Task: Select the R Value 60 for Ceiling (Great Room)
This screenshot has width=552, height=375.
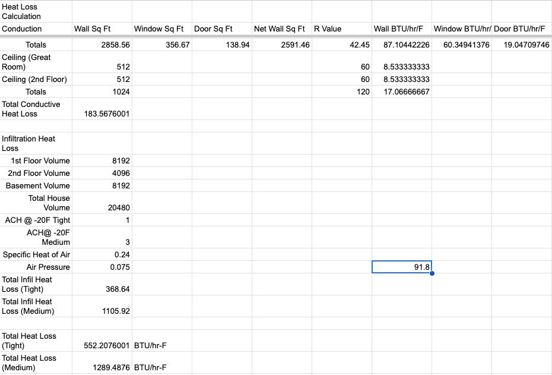Action: tap(341, 62)
